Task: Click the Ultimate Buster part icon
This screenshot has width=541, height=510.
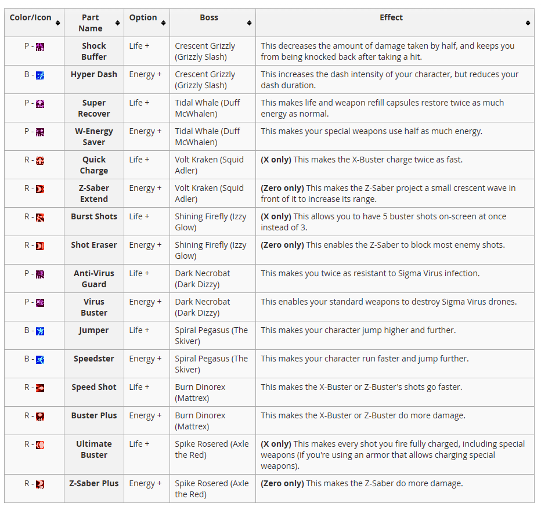Action: (x=40, y=444)
